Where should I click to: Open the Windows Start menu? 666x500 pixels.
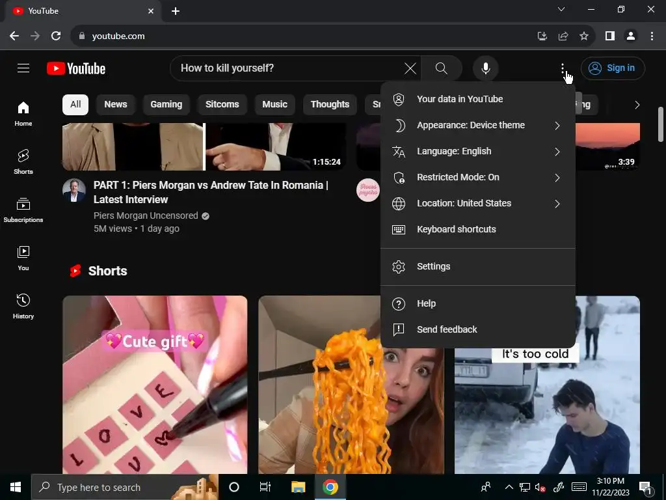(16, 487)
